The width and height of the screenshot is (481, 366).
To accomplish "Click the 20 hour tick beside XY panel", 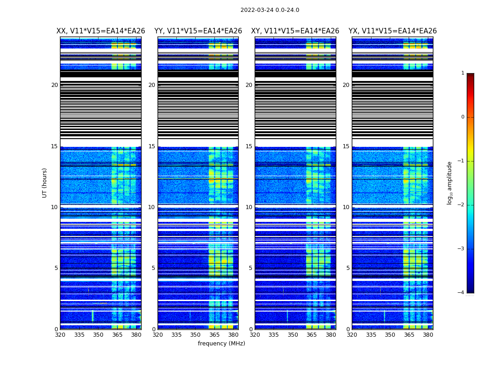I will [x=249, y=85].
